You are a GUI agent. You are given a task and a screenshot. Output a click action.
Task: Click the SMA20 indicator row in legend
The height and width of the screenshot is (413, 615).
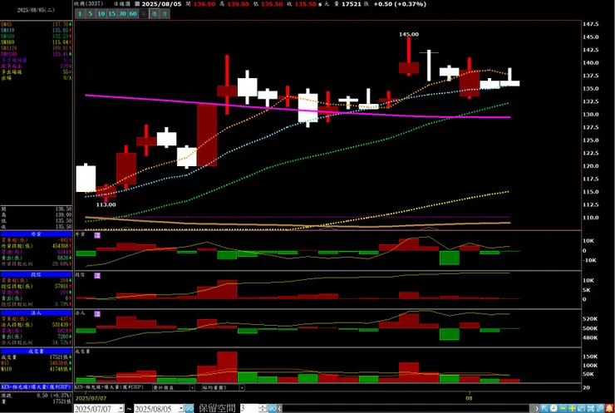(36, 36)
